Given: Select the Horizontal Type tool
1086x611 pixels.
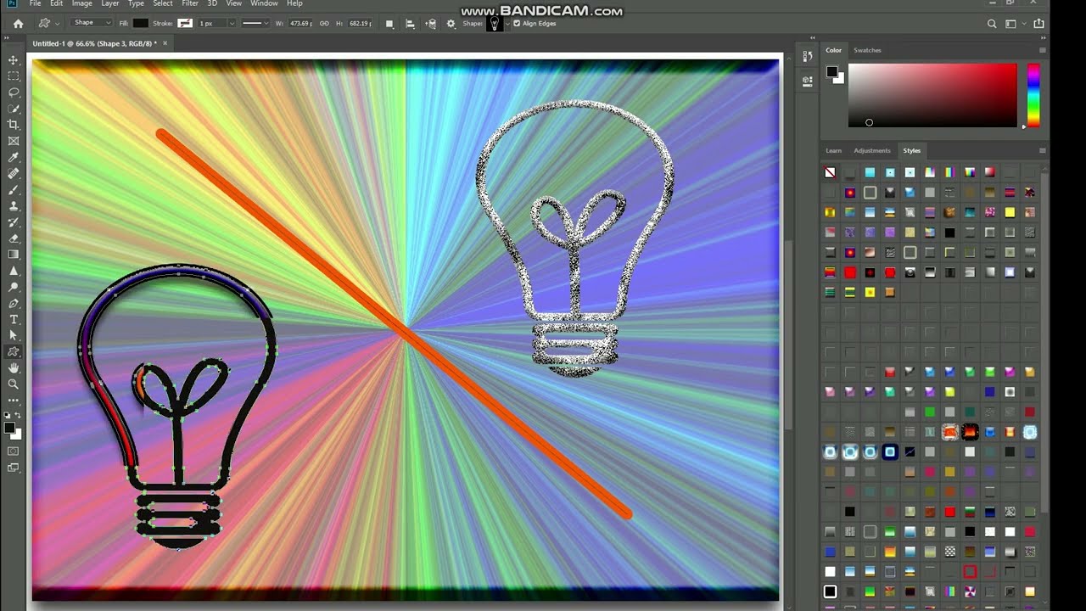Looking at the screenshot, I should [14, 320].
